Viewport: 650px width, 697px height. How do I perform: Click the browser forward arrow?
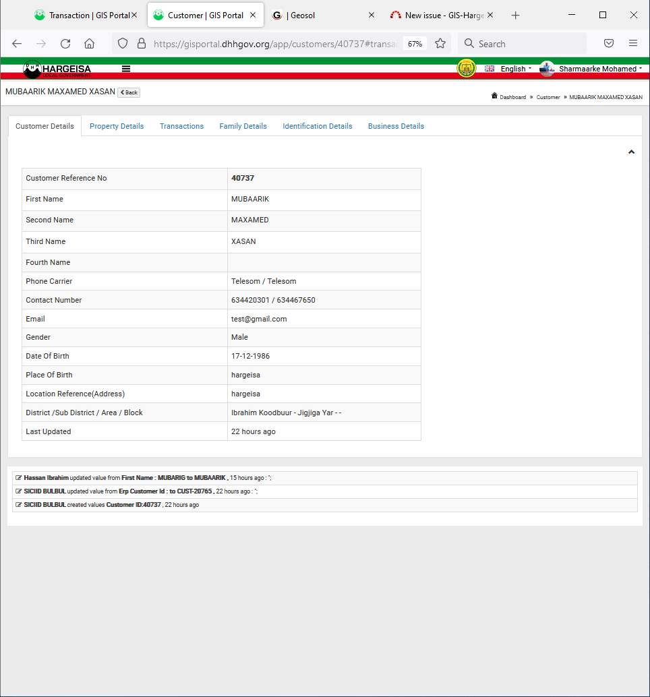pos(41,44)
